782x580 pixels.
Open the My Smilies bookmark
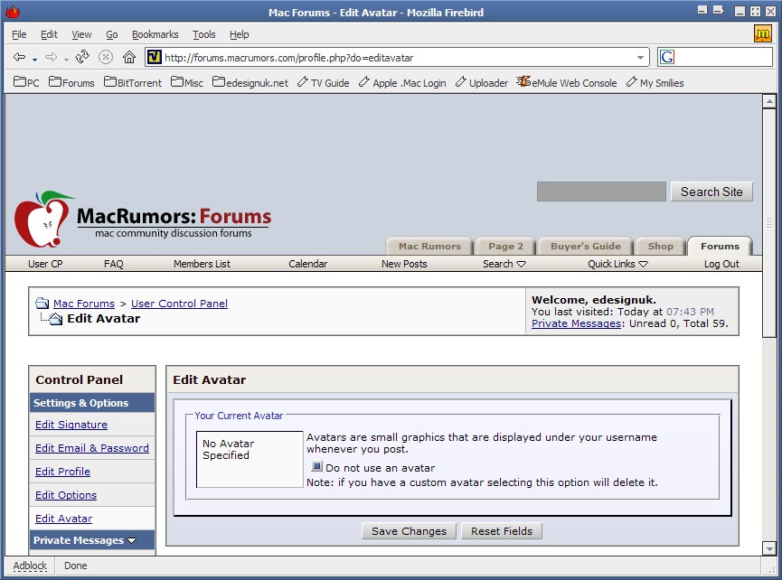click(x=655, y=83)
